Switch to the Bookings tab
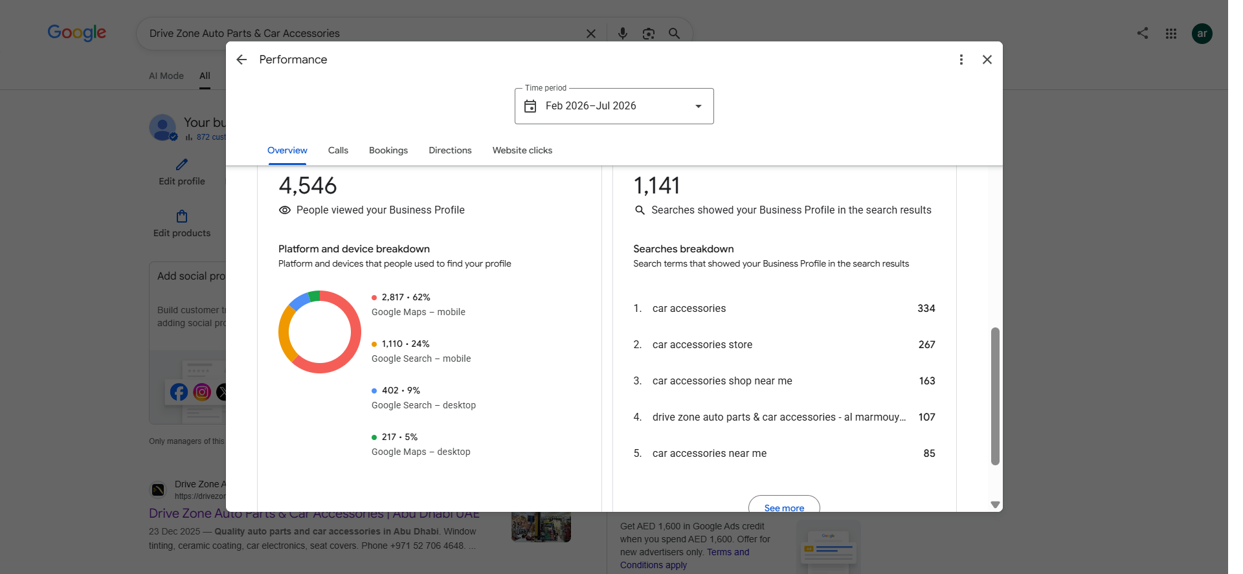 click(388, 150)
